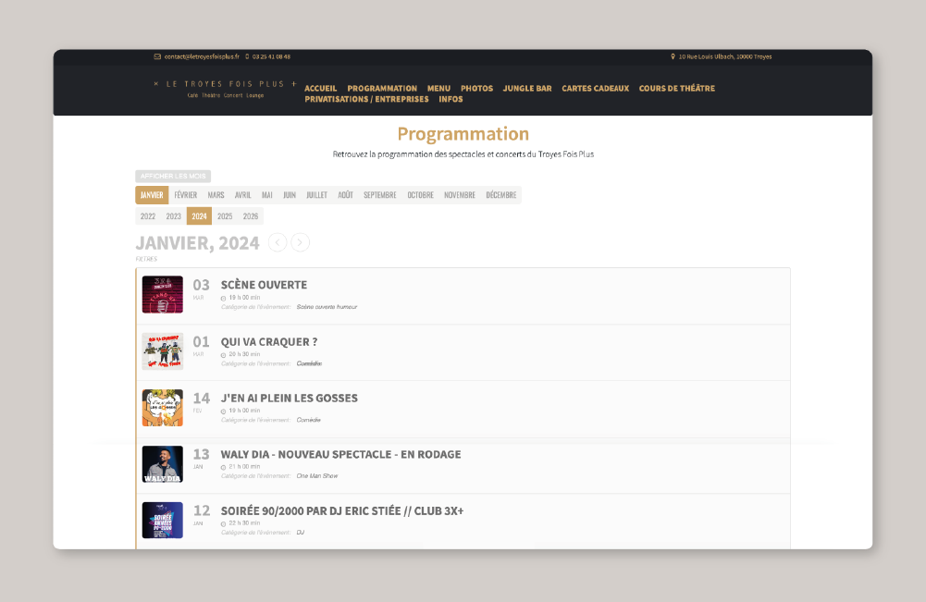This screenshot has width=926, height=602.
Task: Open the Cours de Théâtre page
Action: [x=677, y=89]
